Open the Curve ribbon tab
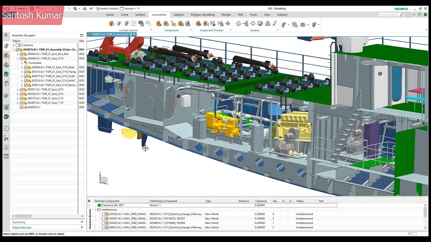 pos(125,15)
